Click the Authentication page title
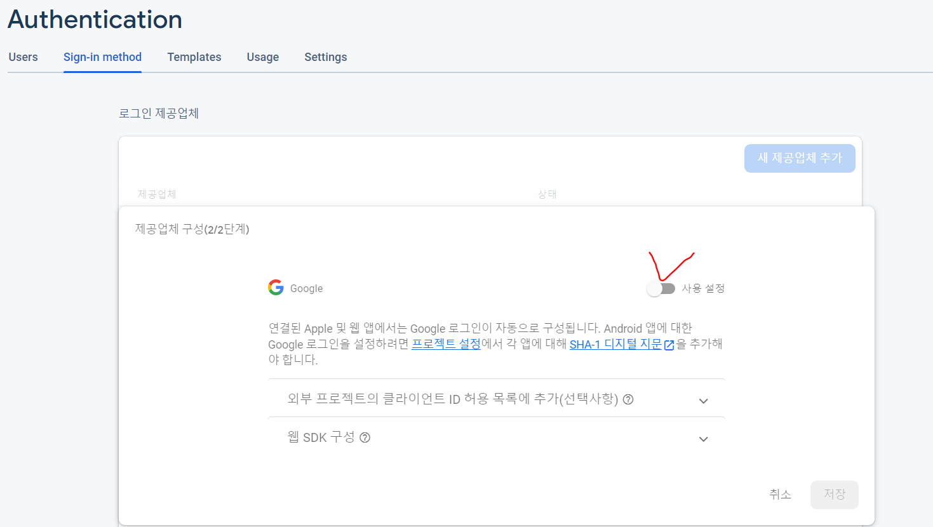The image size is (933, 527). tap(95, 20)
